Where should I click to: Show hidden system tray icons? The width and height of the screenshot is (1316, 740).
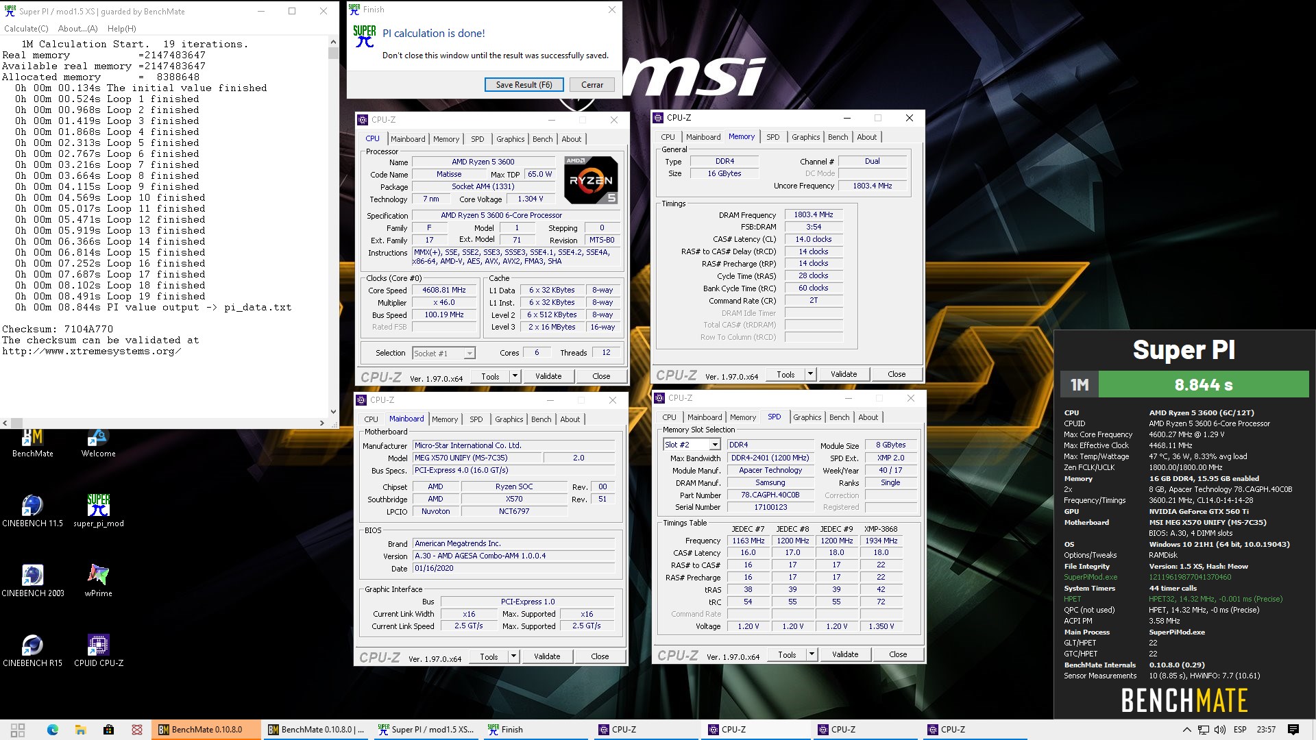tap(1186, 730)
